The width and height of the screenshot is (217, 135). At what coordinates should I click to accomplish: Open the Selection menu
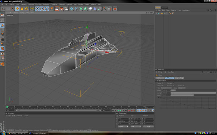point(24,4)
